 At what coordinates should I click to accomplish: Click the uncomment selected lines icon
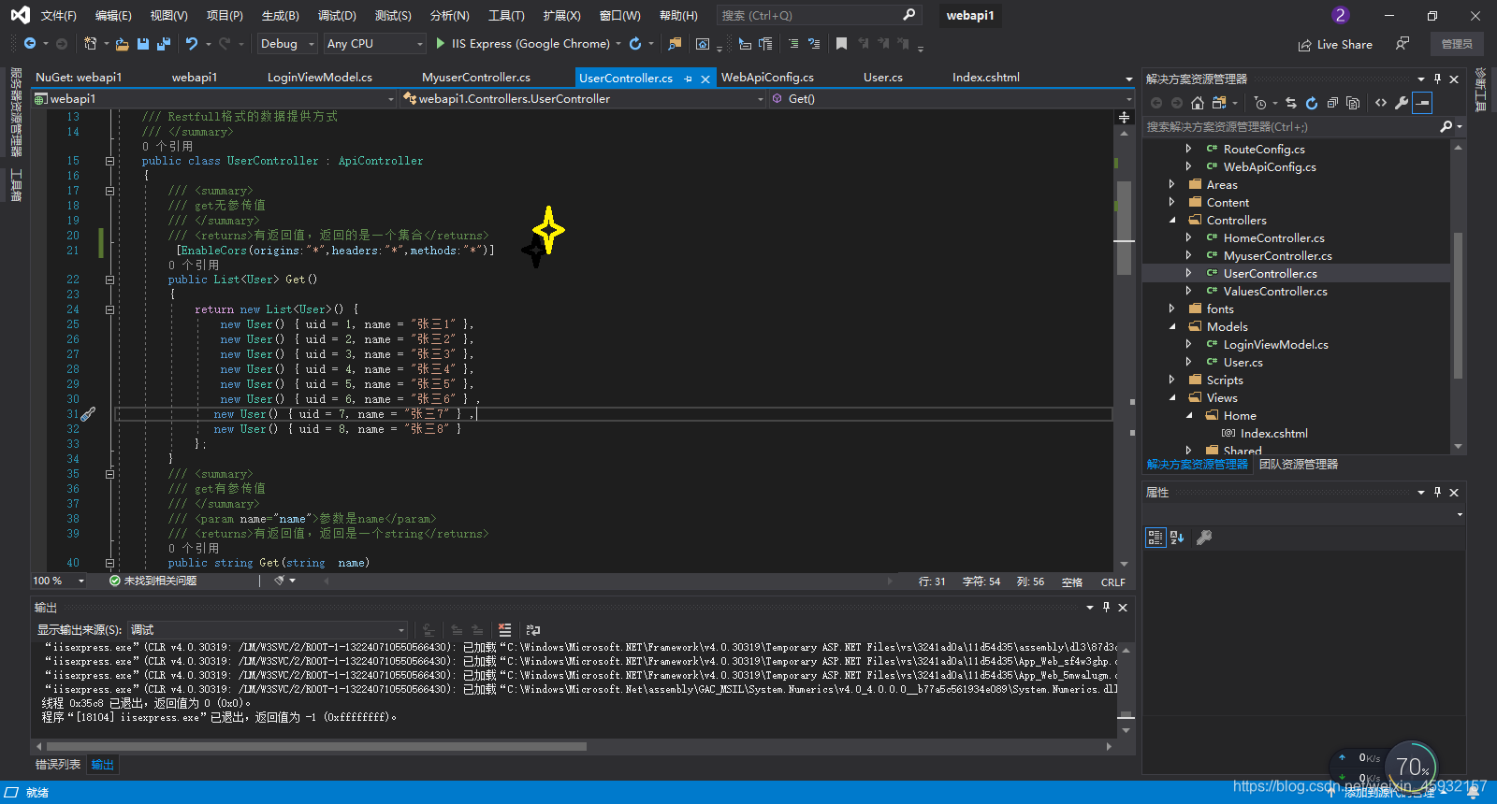coord(814,44)
